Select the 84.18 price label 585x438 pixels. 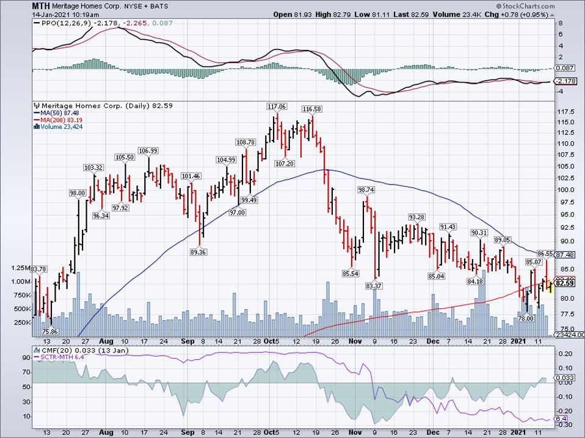[x=475, y=281]
